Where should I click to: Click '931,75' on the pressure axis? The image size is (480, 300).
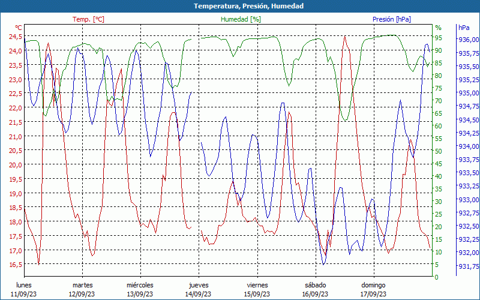469,266
